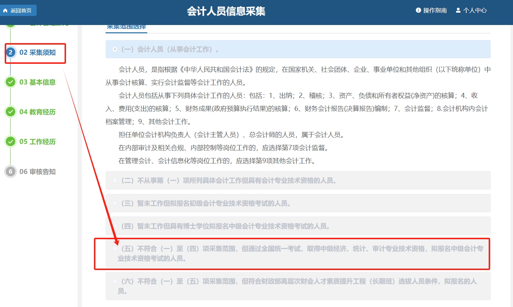Select radio option (一) 会计人员（从事会计工作）
The image size is (513, 307).
115,49
